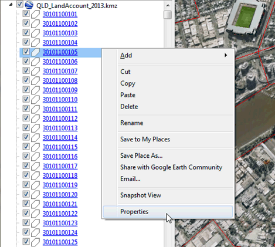Screen dimensions: 275x247
Task: Click the polygon icon next to 30101100114
Action: [x=35, y=138]
